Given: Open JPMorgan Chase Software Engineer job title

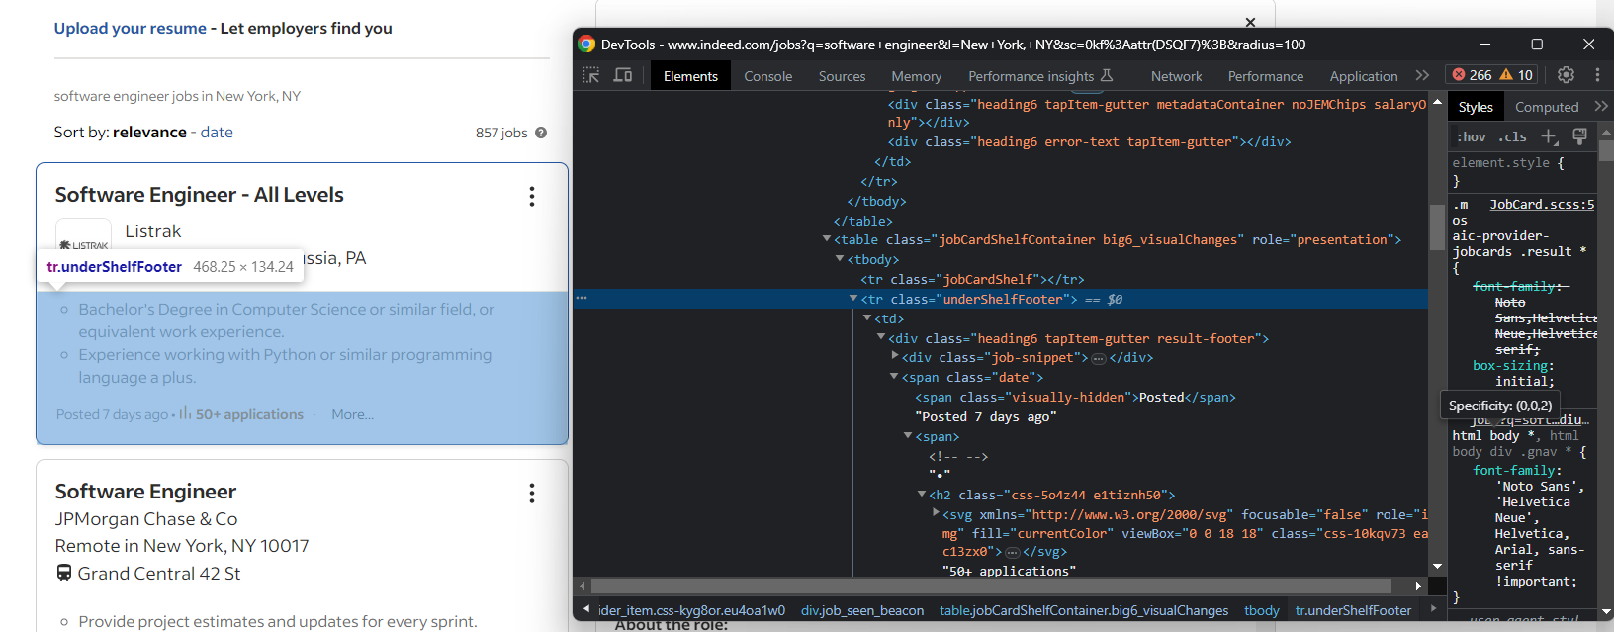Looking at the screenshot, I should point(145,492).
